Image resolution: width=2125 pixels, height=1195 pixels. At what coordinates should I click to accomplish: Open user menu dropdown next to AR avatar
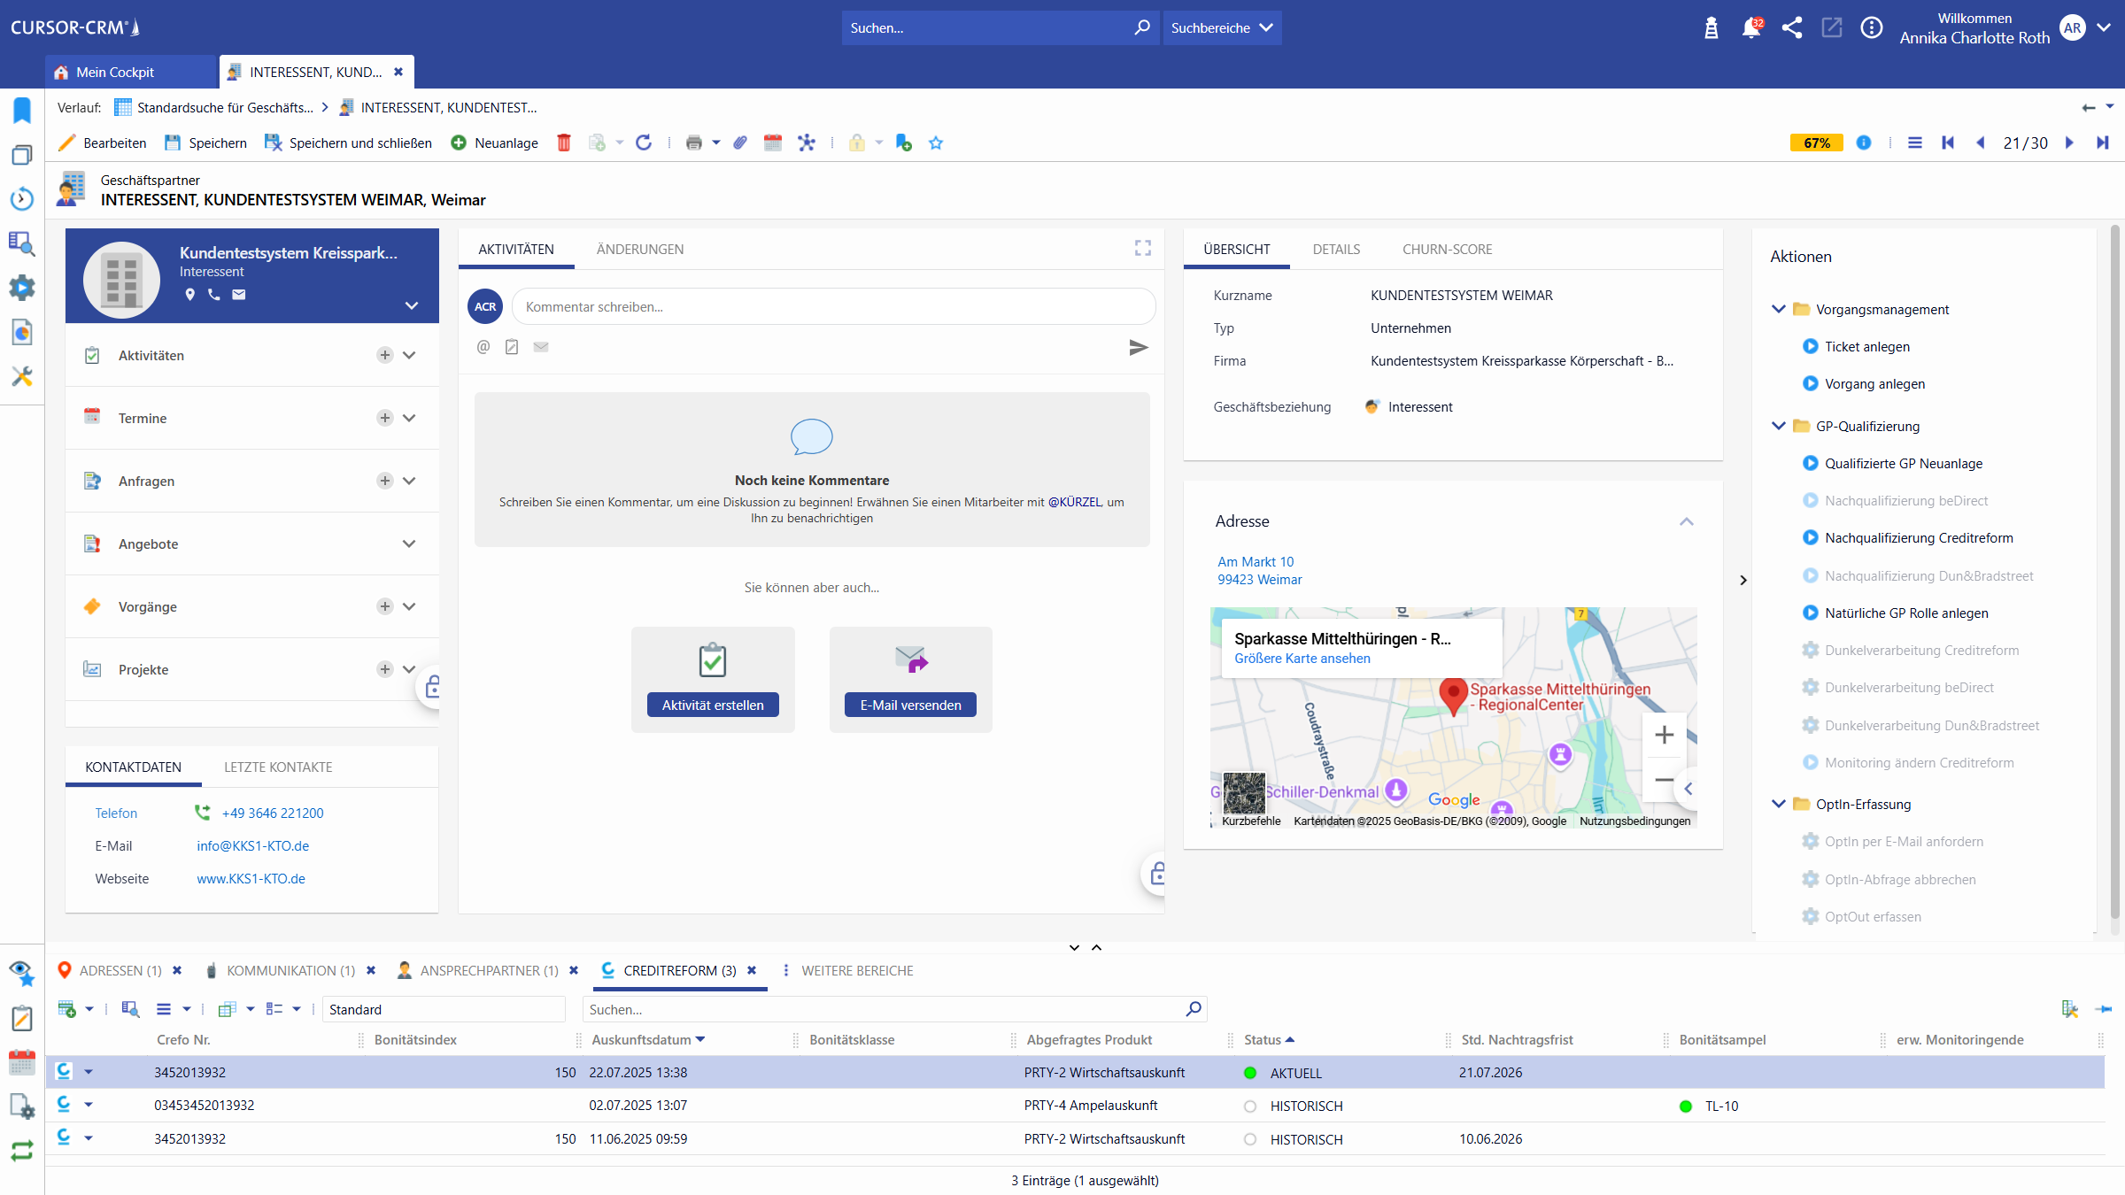[2105, 27]
